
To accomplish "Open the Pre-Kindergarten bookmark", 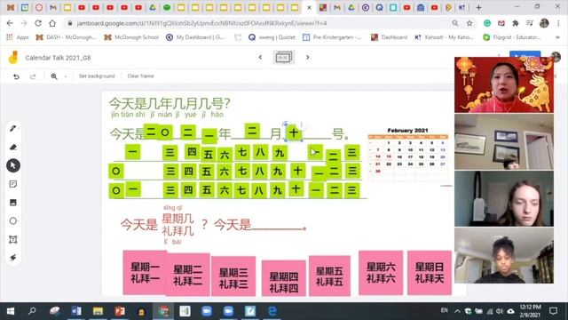I will pos(332,37).
